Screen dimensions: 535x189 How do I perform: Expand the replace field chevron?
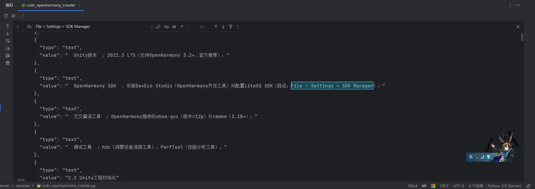pos(18,26)
